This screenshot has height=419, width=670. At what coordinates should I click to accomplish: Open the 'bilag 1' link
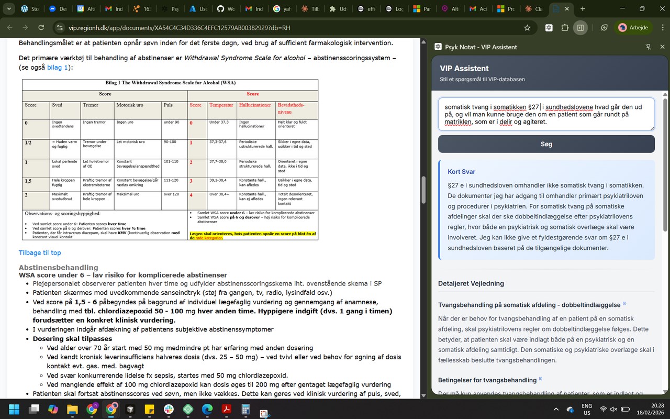click(x=58, y=68)
